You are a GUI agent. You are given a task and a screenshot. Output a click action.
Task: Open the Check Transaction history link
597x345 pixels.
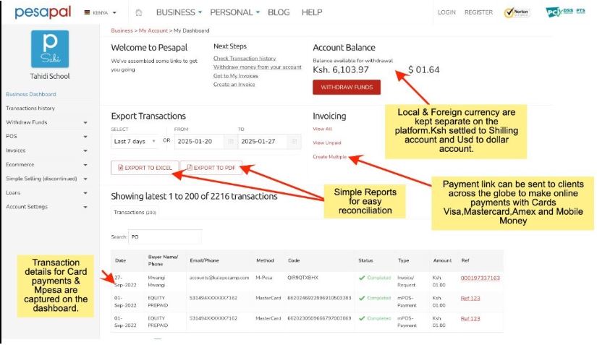point(245,59)
